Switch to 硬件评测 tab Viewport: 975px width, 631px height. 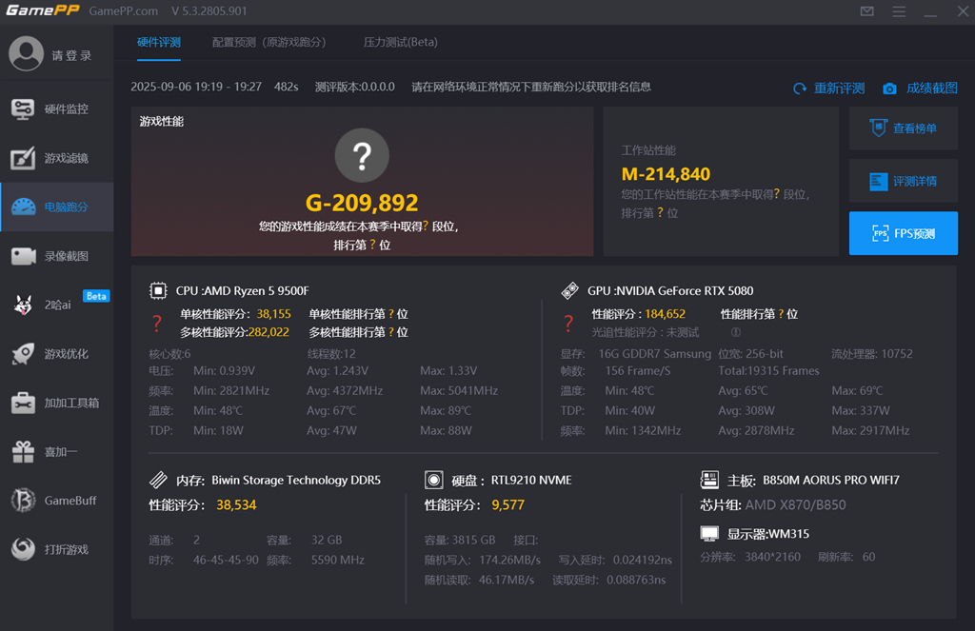[x=159, y=42]
